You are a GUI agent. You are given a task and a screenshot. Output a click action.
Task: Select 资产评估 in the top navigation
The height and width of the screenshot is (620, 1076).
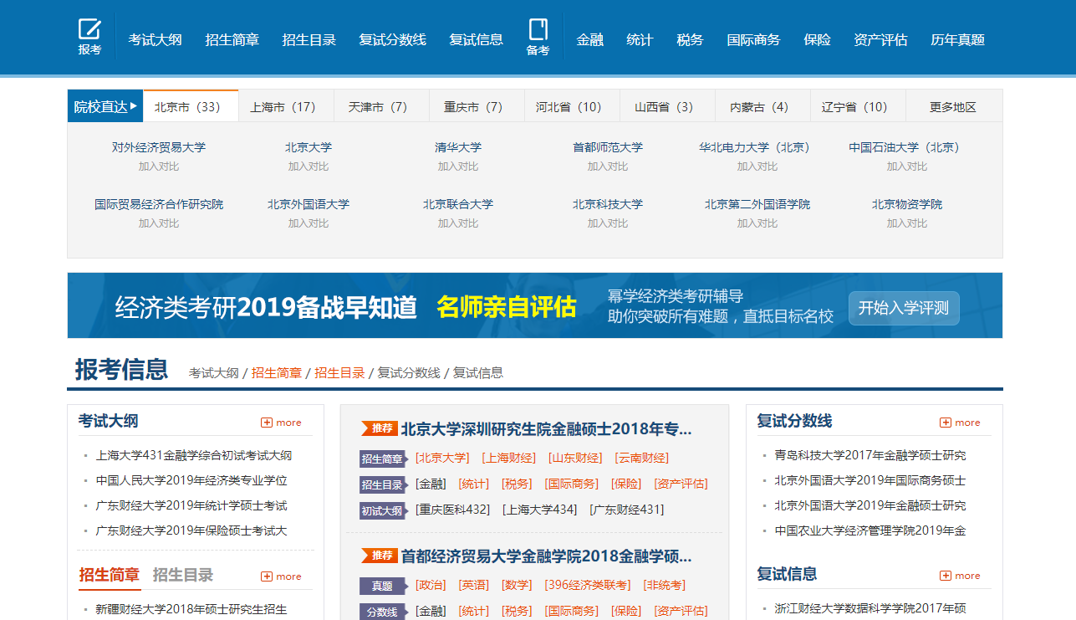click(x=880, y=39)
